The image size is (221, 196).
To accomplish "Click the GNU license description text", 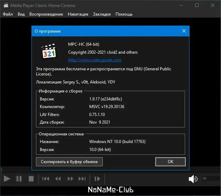I will 103,71.
